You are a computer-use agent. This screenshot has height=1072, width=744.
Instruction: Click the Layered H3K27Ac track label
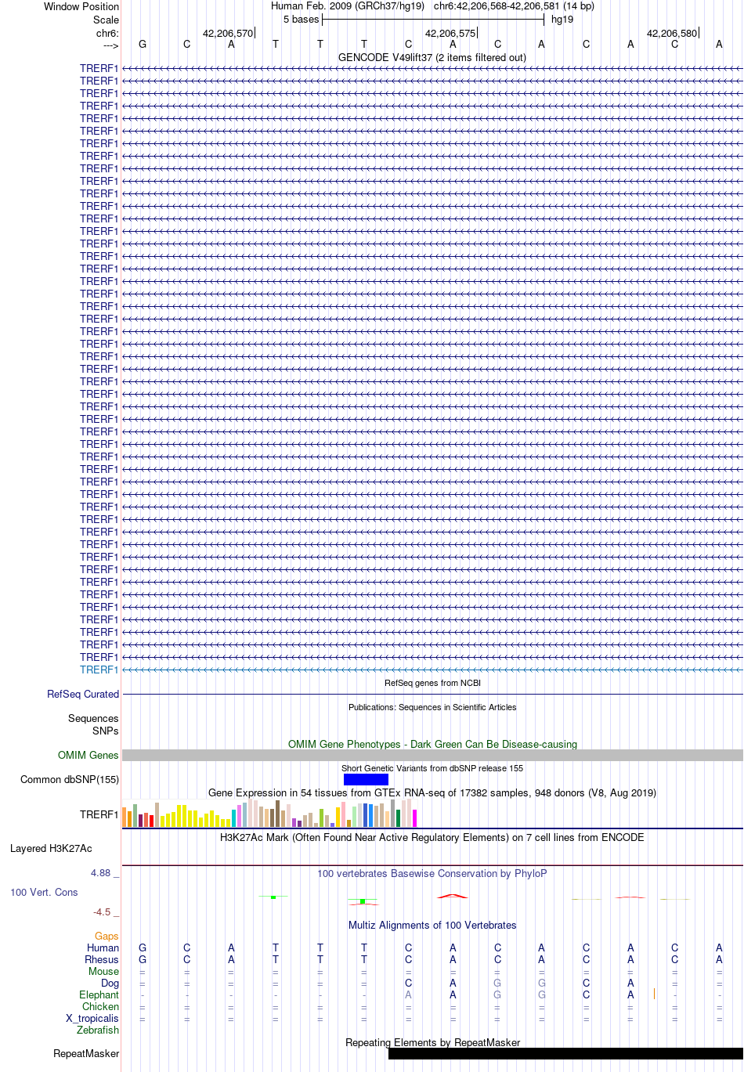click(x=51, y=848)
